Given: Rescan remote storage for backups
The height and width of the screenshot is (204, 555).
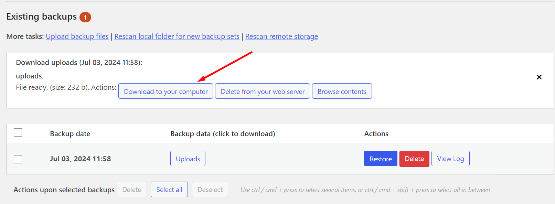Looking at the screenshot, I should [x=281, y=36].
